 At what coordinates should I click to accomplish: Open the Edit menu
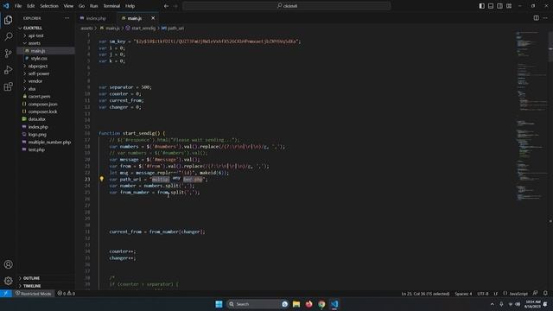pos(31,6)
